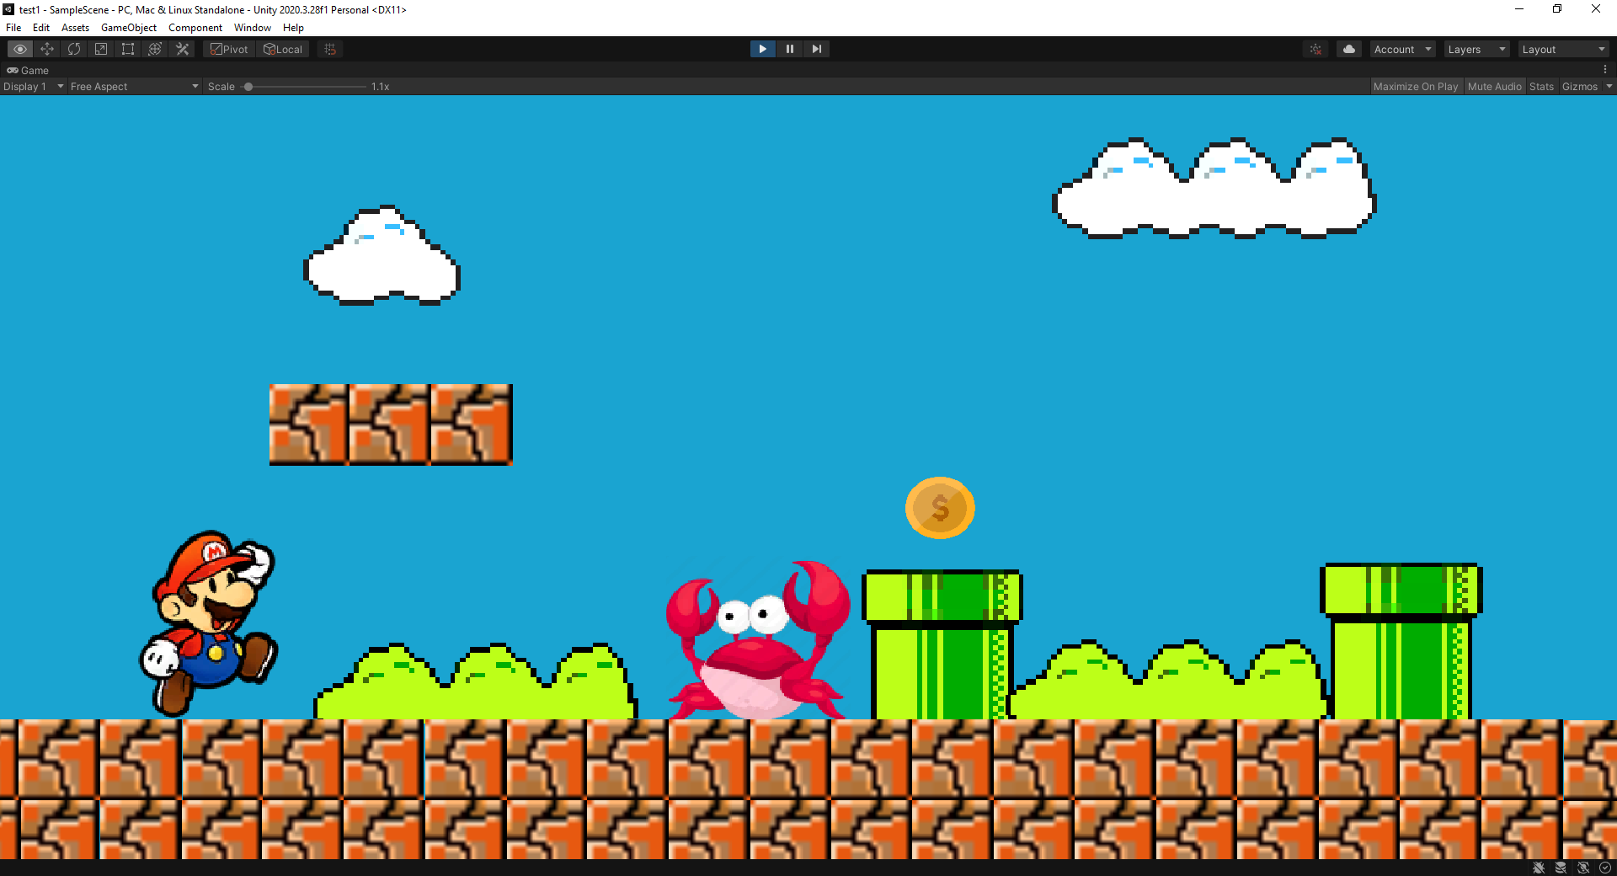Open Unity cloud services
This screenshot has height=876, width=1617.
[x=1348, y=49]
